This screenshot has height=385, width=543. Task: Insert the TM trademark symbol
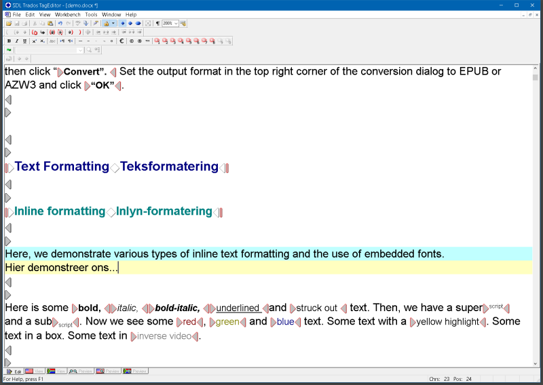click(x=147, y=41)
